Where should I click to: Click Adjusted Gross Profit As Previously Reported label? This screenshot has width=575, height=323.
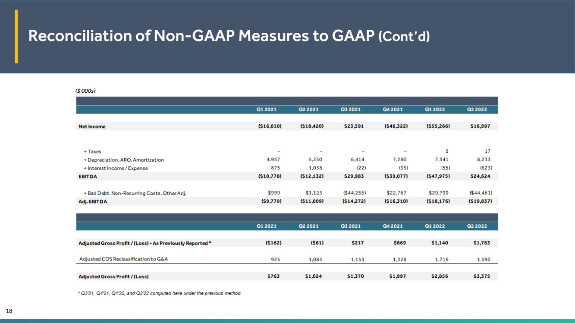point(145,243)
